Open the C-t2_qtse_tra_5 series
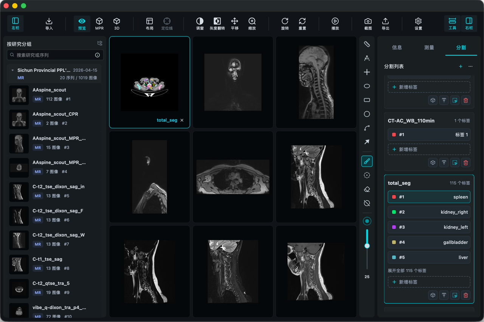Image resolution: width=484 pixels, height=322 pixels. [x=55, y=288]
